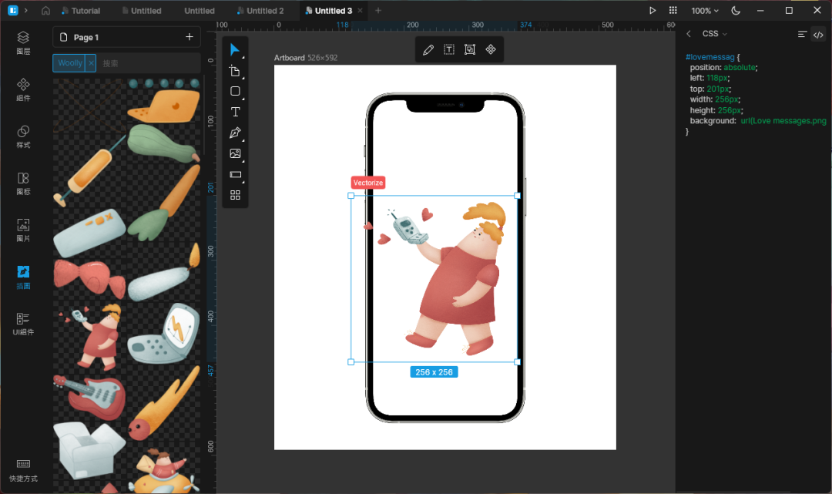Viewport: 832px width, 494px height.
Task: Click the crop image icon above artboard
Action: click(x=469, y=49)
